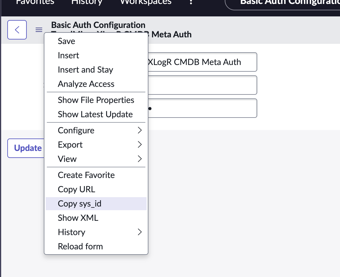Select Show File Properties
Screen dimensions: 340x277
[x=96, y=100]
